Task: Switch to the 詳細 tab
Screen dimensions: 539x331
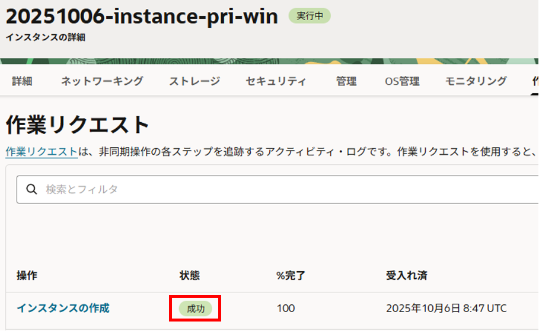Action: pyautogui.click(x=22, y=81)
